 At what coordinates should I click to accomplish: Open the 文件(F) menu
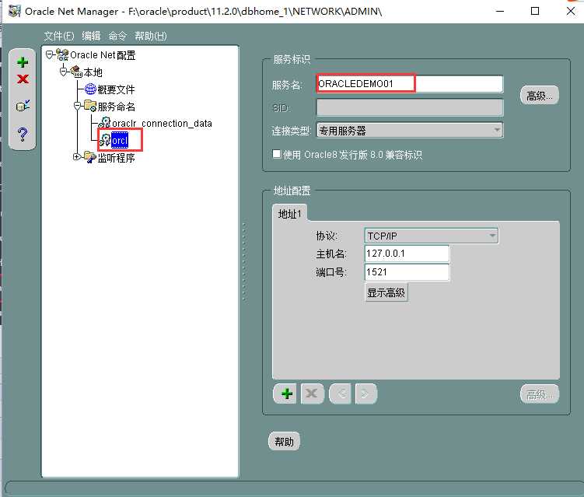click(x=59, y=36)
